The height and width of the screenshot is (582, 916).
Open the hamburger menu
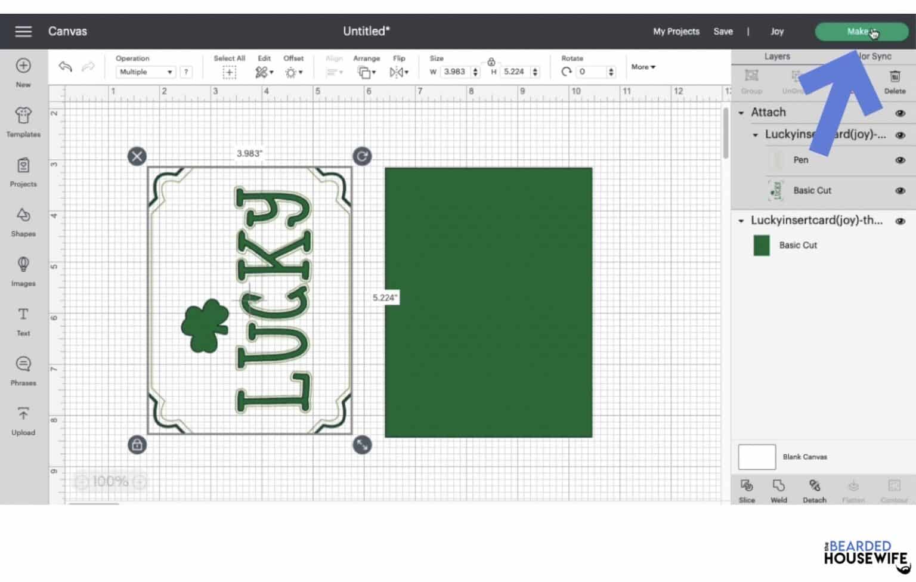(23, 31)
